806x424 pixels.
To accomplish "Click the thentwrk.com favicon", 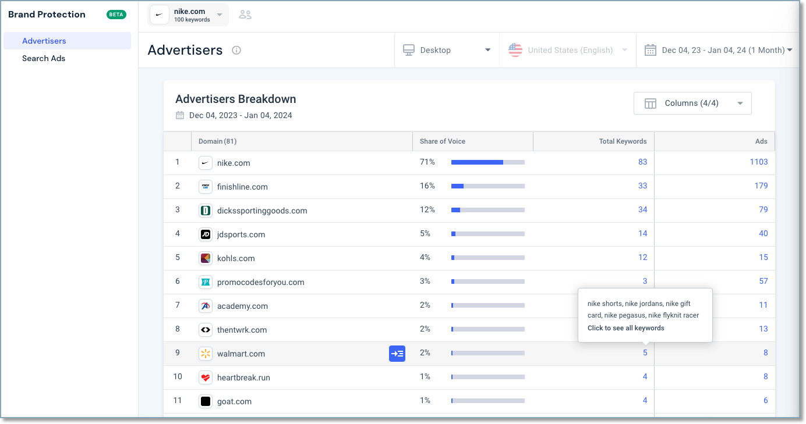I will point(205,330).
